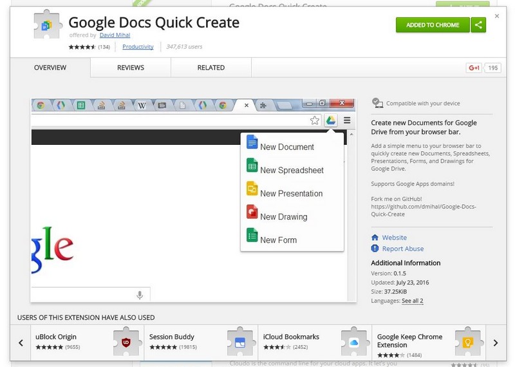
Task: Click the Size 37.25KiB text
Action: click(389, 292)
